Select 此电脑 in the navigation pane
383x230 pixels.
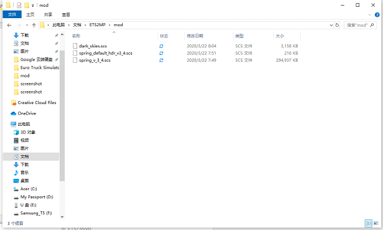pyautogui.click(x=24, y=124)
